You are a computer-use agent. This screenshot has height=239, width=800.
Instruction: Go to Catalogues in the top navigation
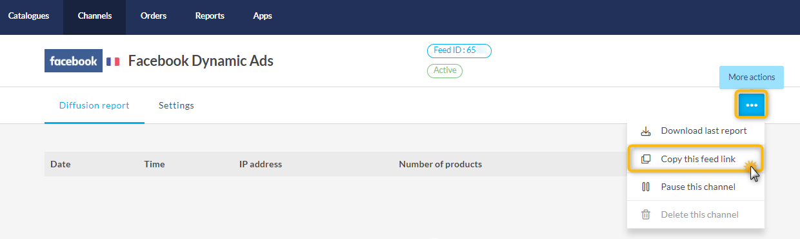[x=28, y=16]
